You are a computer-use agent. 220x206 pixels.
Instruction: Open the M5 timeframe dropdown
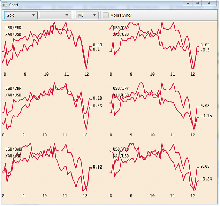[87, 15]
